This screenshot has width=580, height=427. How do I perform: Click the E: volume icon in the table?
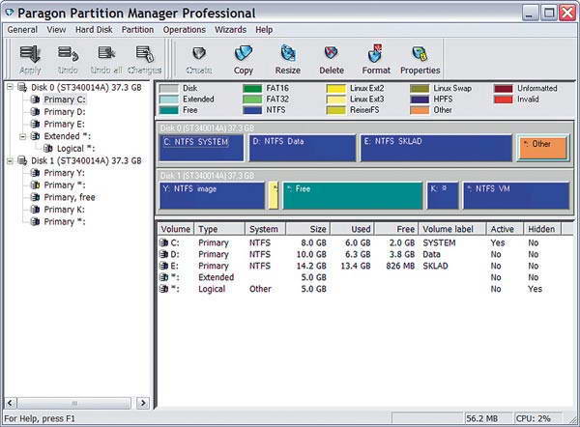(x=163, y=266)
